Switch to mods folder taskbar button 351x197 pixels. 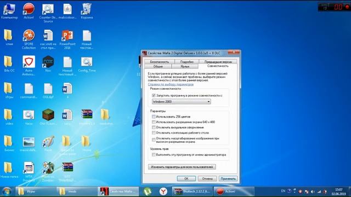77,192
